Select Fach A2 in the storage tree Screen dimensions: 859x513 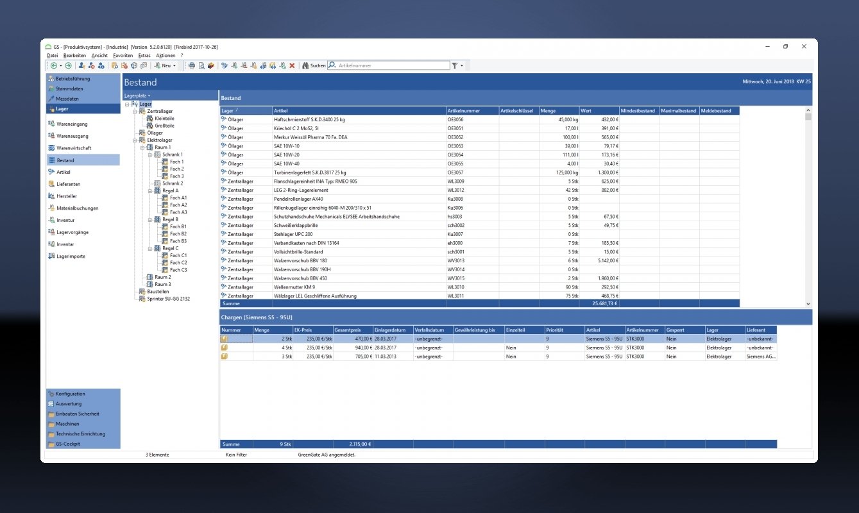coord(178,205)
